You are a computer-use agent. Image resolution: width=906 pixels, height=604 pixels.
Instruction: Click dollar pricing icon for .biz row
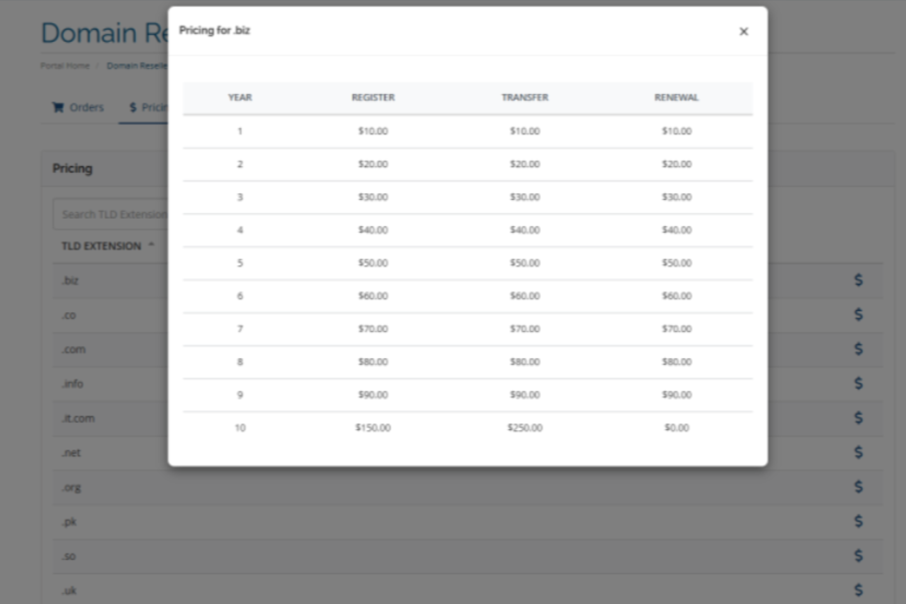click(858, 280)
